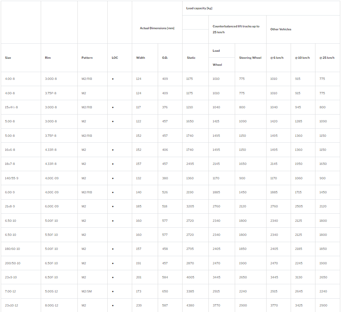Click the Steering Wheel column header
Image resolution: width=341 pixels, height=312 pixels.
[250, 58]
